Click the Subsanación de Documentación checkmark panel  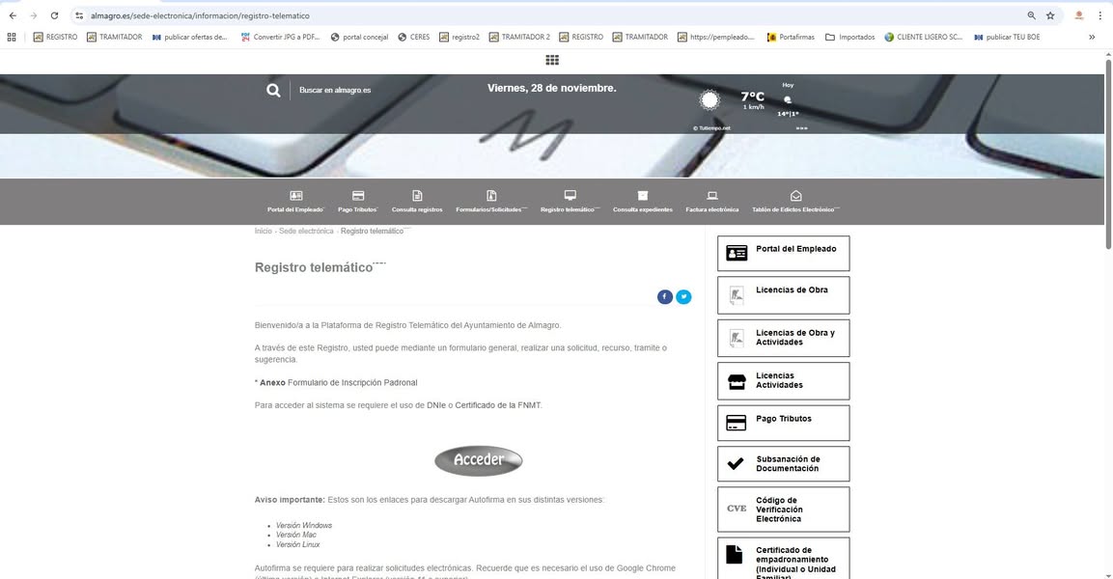(x=783, y=463)
